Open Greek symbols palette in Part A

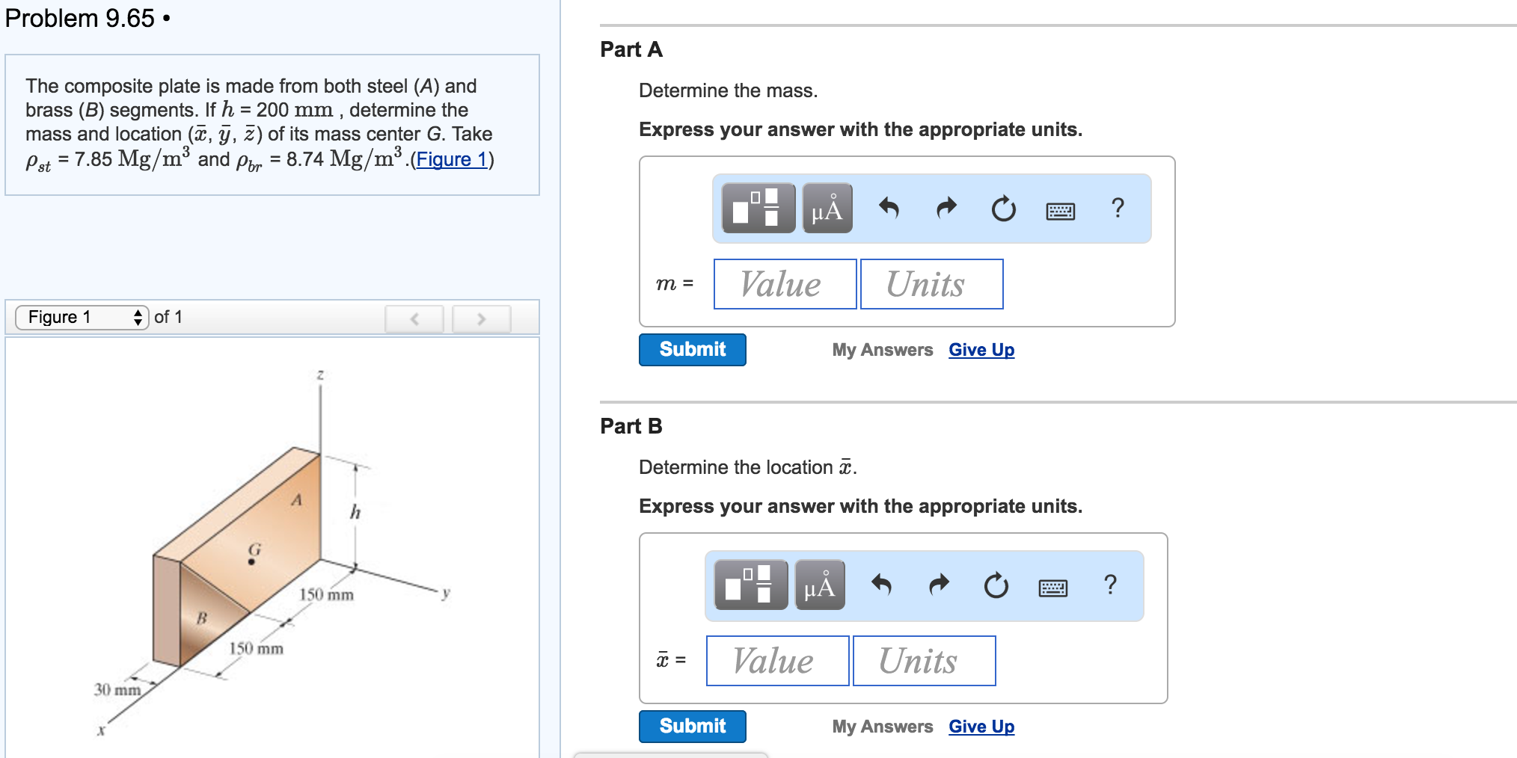[x=827, y=208]
